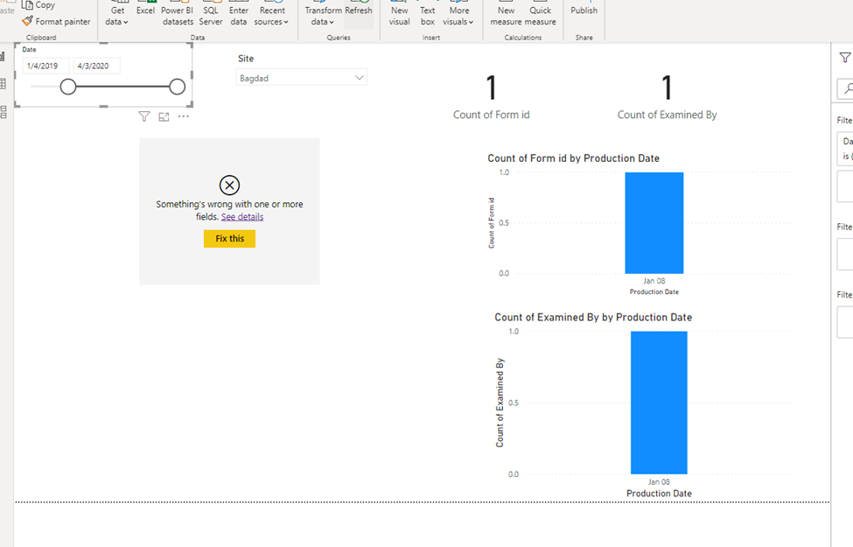Switch to Report view in left sidebar
The image size is (853, 547).
3,57
